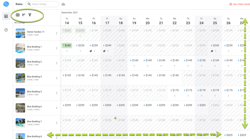250x139 pixels.
Task: Click inside the Search listings field
Action: point(42,4)
